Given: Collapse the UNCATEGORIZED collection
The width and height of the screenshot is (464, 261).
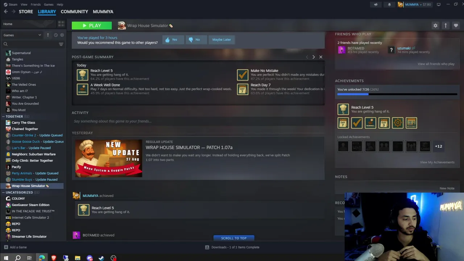Looking at the screenshot, I should (x=3, y=192).
